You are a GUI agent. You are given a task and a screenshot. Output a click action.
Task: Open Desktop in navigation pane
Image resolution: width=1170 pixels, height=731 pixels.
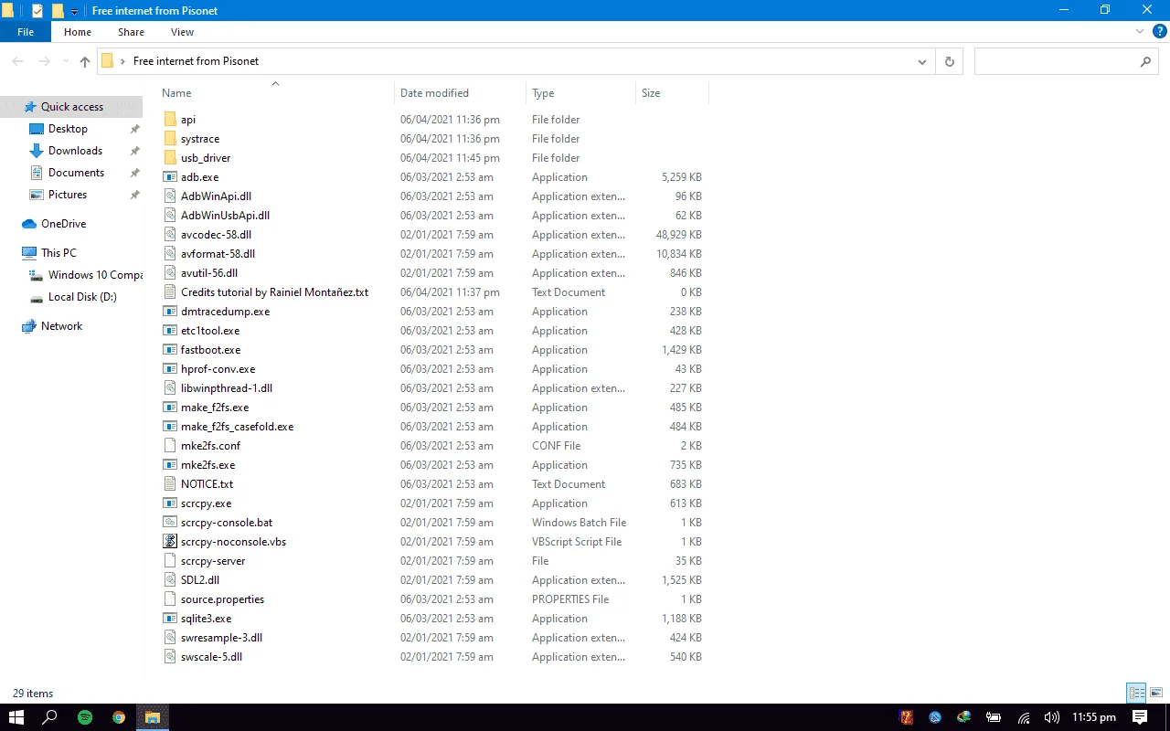(x=68, y=129)
